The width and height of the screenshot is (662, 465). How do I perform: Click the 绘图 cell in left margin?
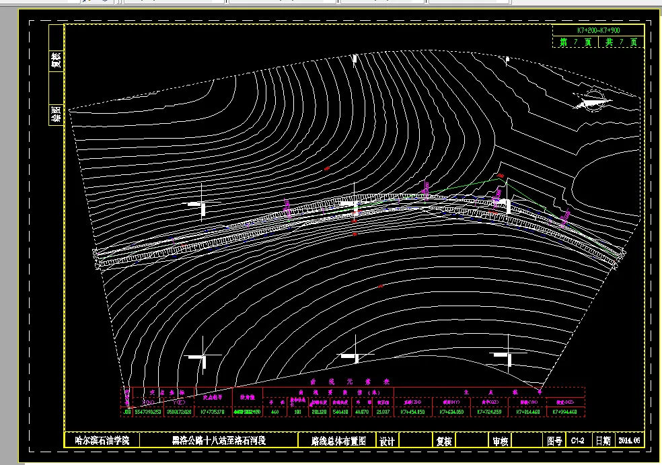[x=56, y=114]
